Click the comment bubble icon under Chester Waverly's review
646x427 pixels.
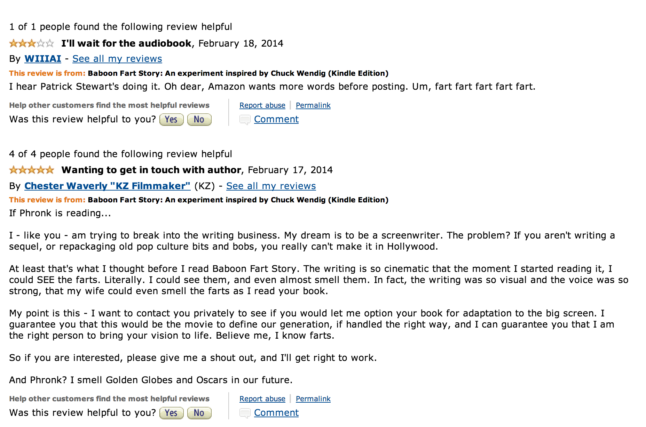click(245, 413)
